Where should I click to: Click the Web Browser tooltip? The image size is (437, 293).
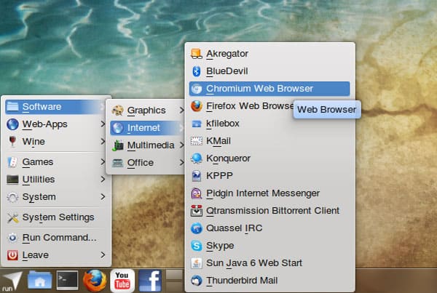[x=327, y=110]
